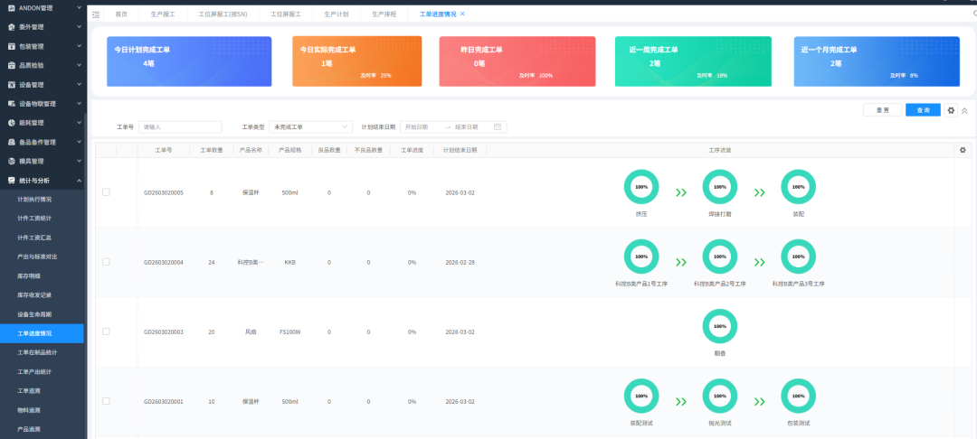Switch to the 生产排程 tab
This screenshot has width=977, height=439.
click(x=384, y=14)
